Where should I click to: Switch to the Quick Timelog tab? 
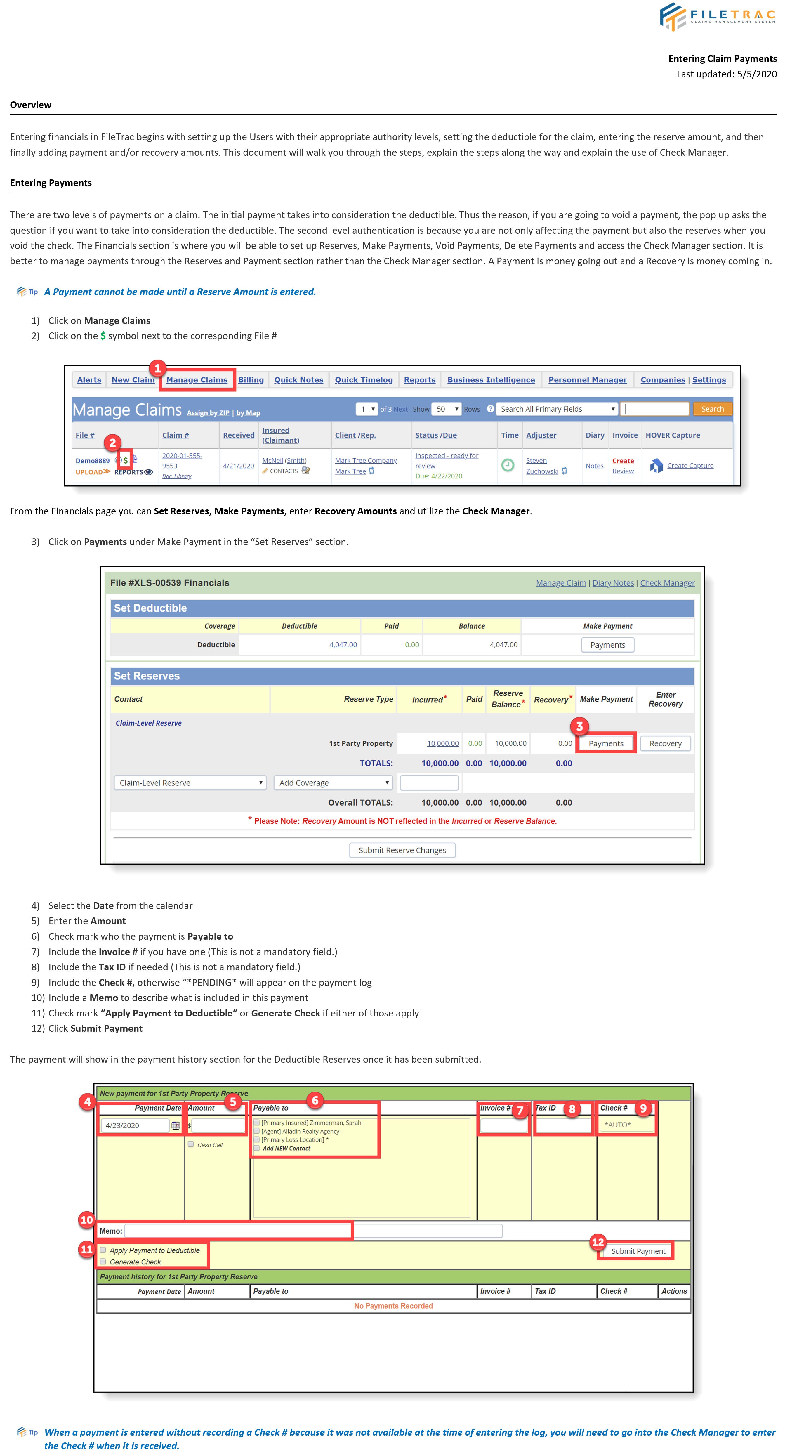364,380
